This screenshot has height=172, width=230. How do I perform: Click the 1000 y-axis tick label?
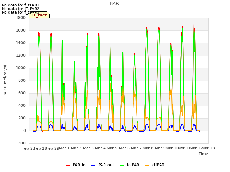click(21, 68)
